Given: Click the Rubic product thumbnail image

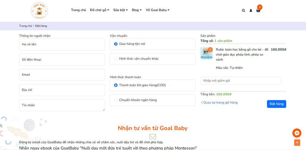Looking at the screenshot, I should coord(206,53).
